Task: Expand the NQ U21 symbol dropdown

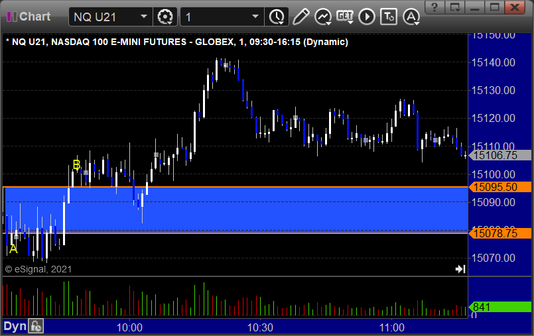Action: (144, 17)
